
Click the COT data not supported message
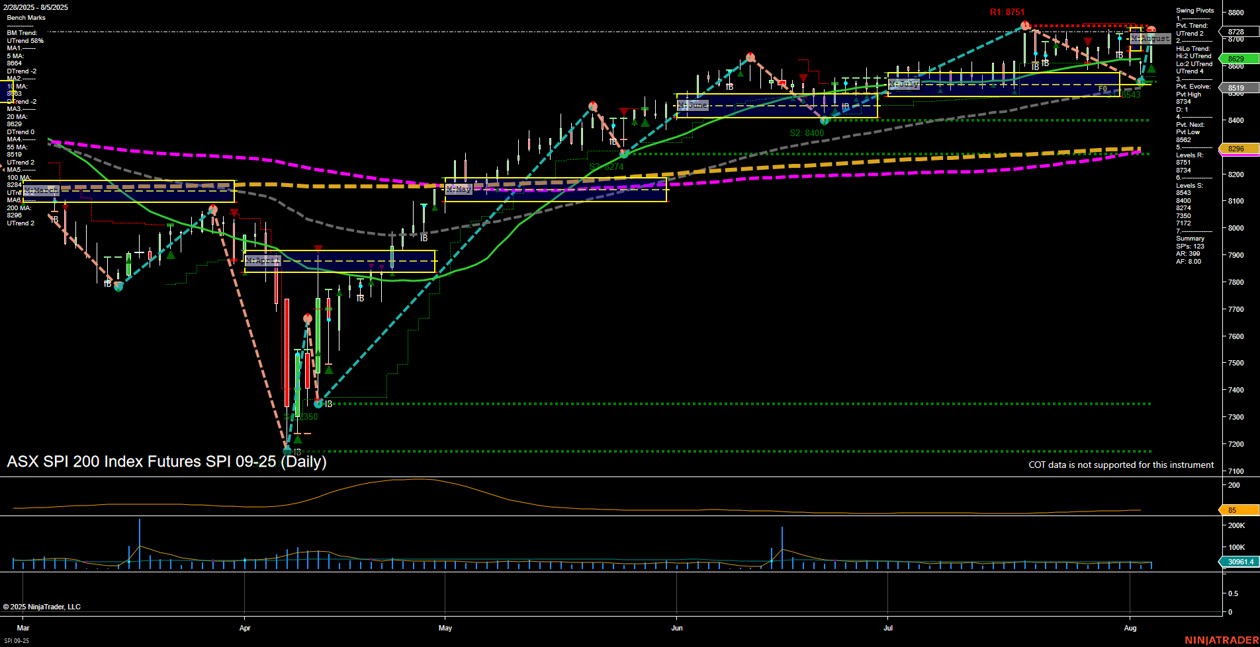tap(1120, 465)
